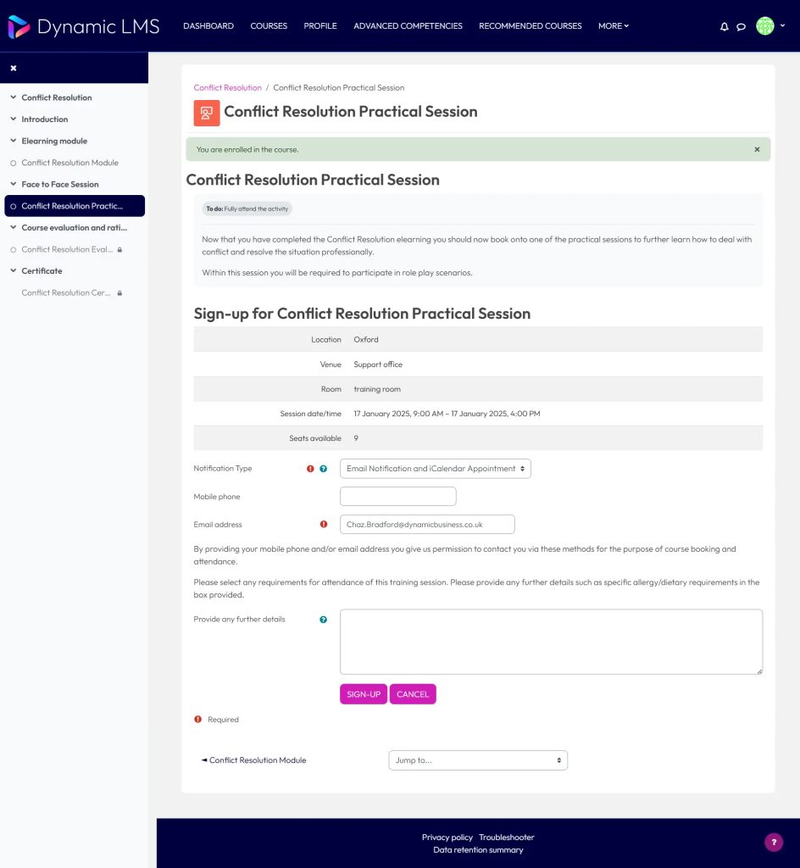Click the CANCEL button
The height and width of the screenshot is (868, 800).
[413, 694]
